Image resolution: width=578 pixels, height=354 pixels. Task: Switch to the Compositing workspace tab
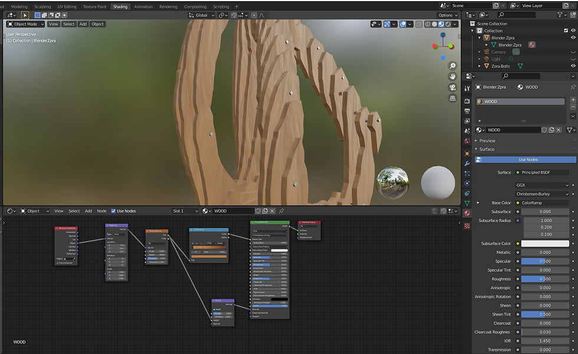pos(195,6)
